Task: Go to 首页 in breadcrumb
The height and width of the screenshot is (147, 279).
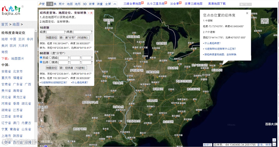Action: [x=5, y=24]
